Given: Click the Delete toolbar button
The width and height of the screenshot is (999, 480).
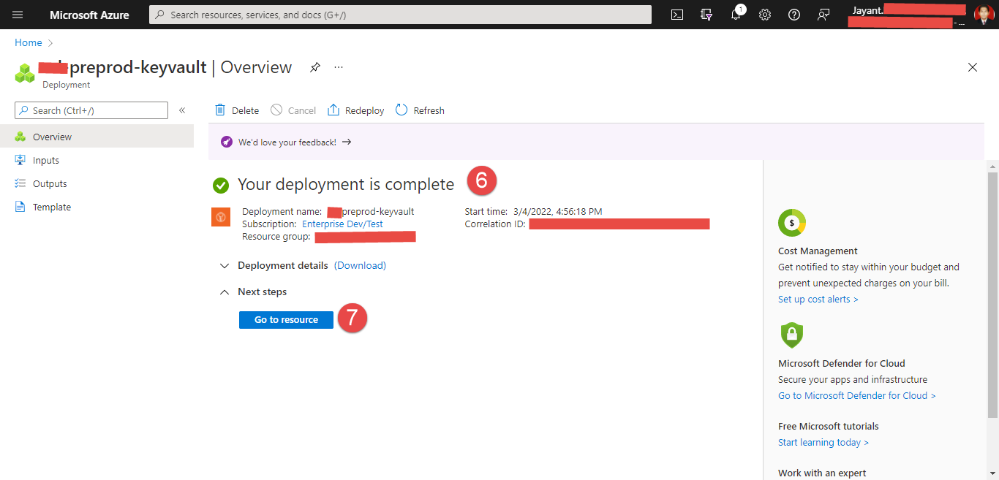Looking at the screenshot, I should click(237, 110).
